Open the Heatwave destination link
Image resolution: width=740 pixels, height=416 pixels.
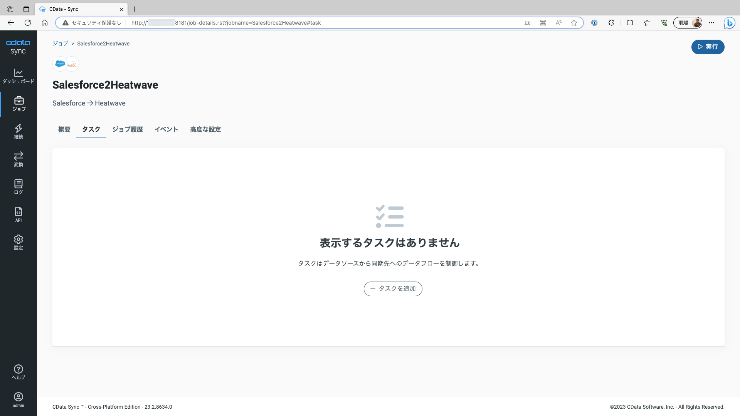[110, 103]
